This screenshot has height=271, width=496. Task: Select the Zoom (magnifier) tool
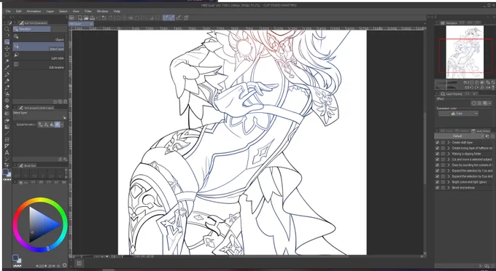[7, 29]
